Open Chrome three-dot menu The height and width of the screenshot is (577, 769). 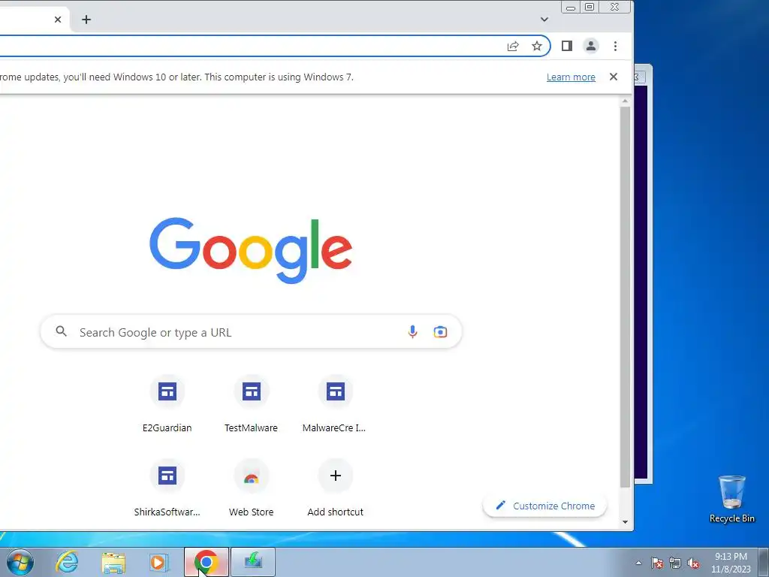[x=615, y=46]
